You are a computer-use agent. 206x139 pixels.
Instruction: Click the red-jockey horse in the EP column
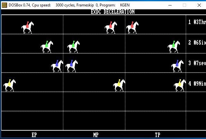click(x=28, y=28)
